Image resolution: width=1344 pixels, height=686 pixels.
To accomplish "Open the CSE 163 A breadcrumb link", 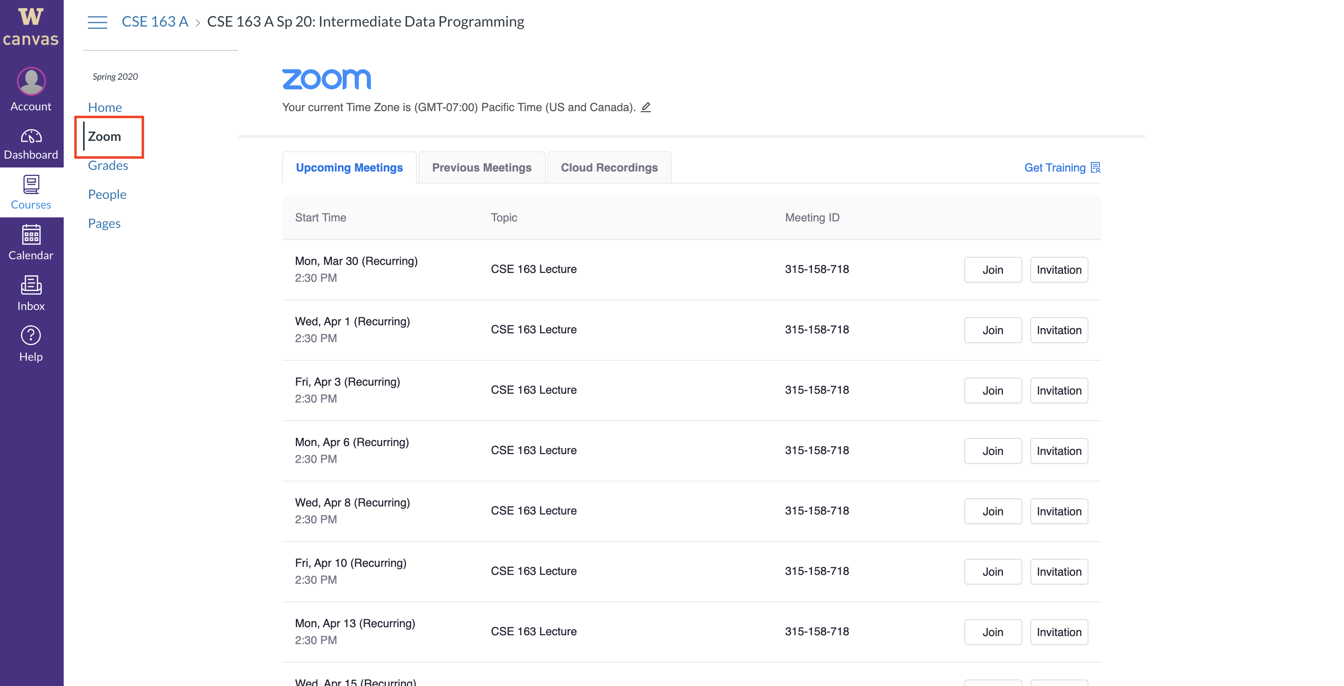I will pos(154,21).
